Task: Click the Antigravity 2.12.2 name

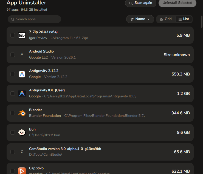Action: (x=44, y=71)
